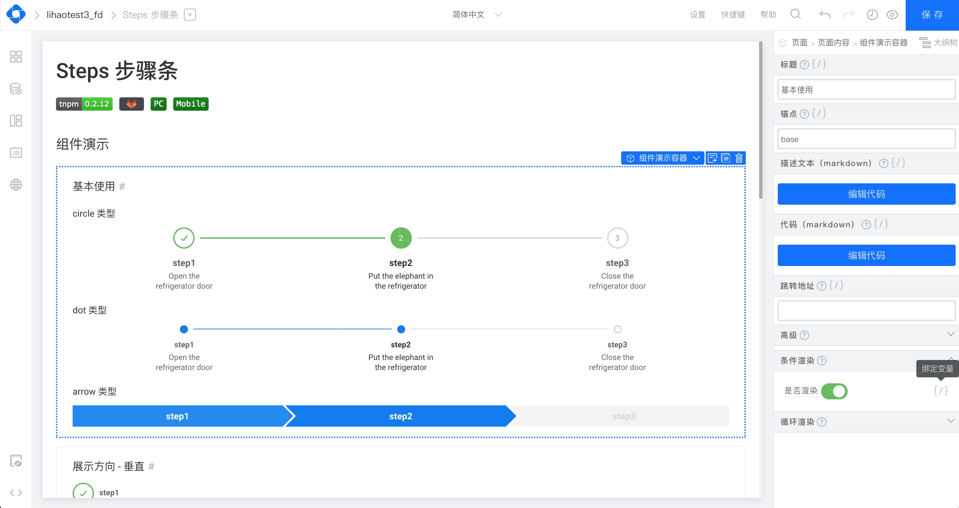Open the JS actions panel
Viewport: 959px width, 508px height.
point(16,153)
